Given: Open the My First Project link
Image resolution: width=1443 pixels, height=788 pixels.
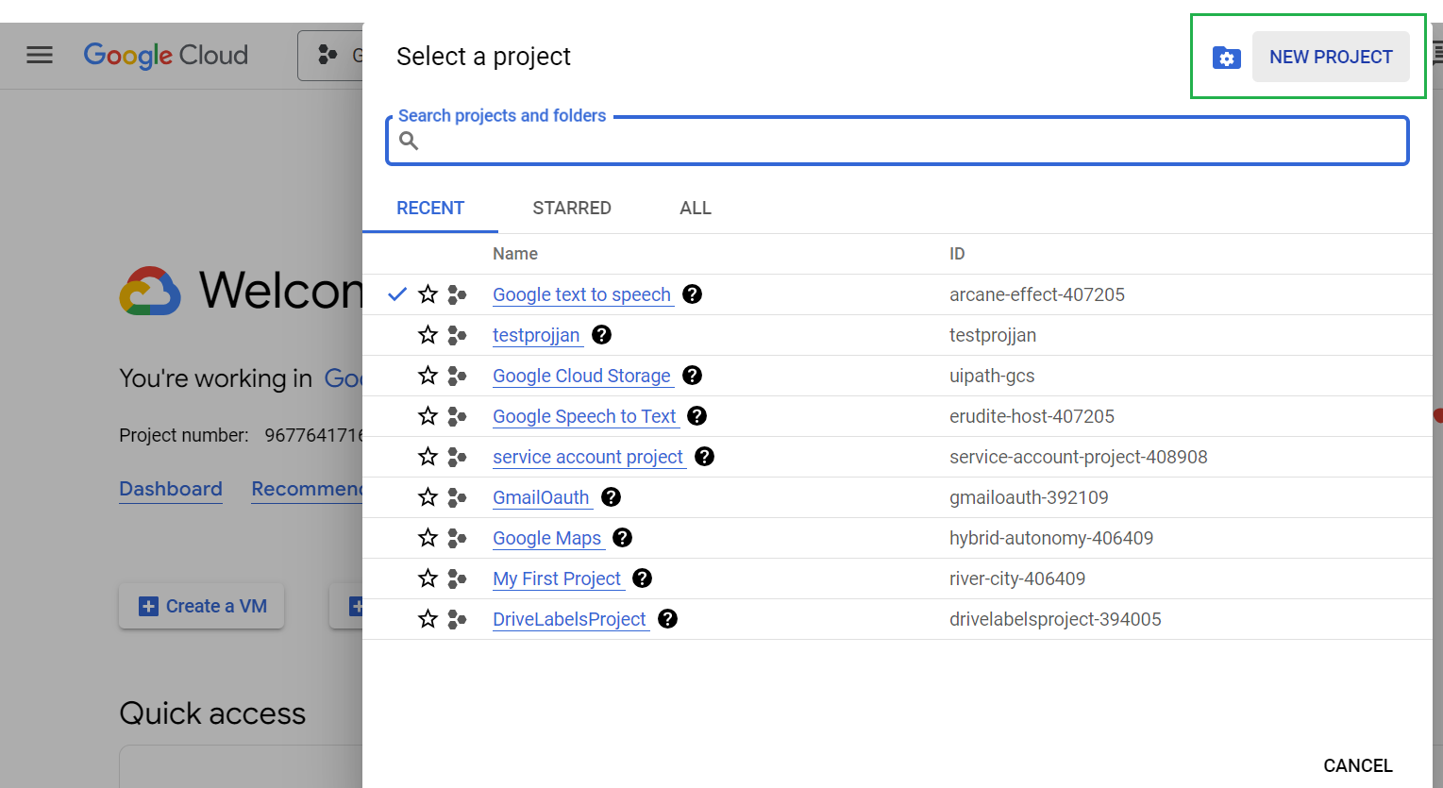Looking at the screenshot, I should point(557,578).
